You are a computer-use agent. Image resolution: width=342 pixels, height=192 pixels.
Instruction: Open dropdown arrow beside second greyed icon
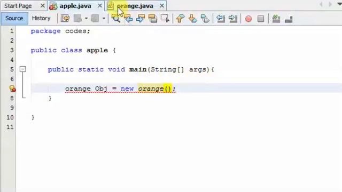pos(104,19)
